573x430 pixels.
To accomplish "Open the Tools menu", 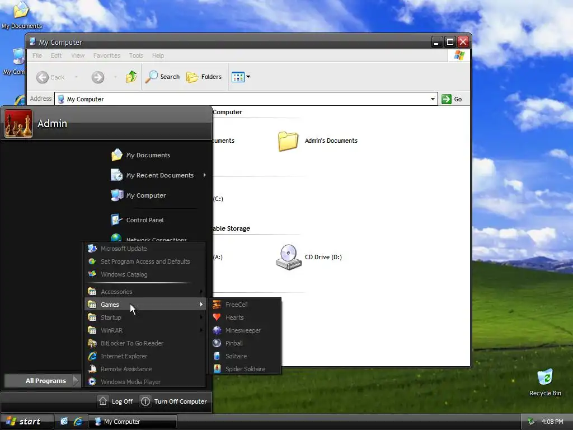I will (136, 55).
